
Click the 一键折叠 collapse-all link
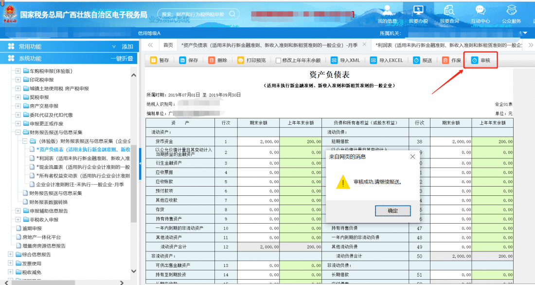[122, 58]
